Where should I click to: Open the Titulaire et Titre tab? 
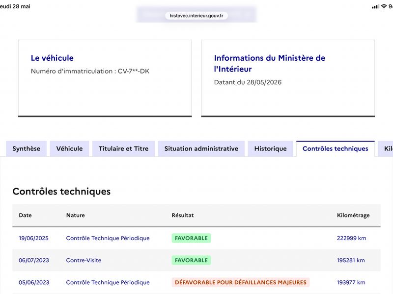pos(124,149)
